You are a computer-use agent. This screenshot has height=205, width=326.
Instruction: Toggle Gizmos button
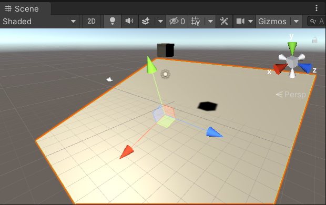tap(272, 22)
